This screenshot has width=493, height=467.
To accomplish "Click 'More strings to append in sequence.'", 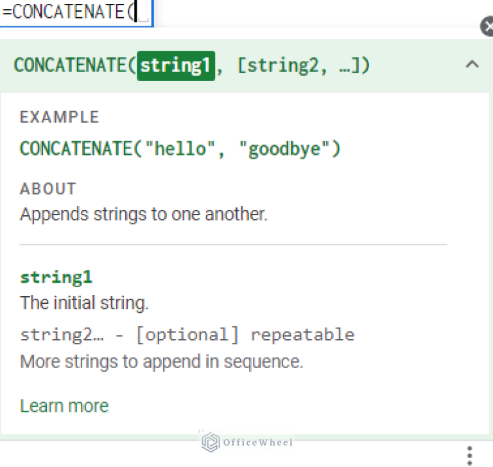I will pyautogui.click(x=161, y=362).
